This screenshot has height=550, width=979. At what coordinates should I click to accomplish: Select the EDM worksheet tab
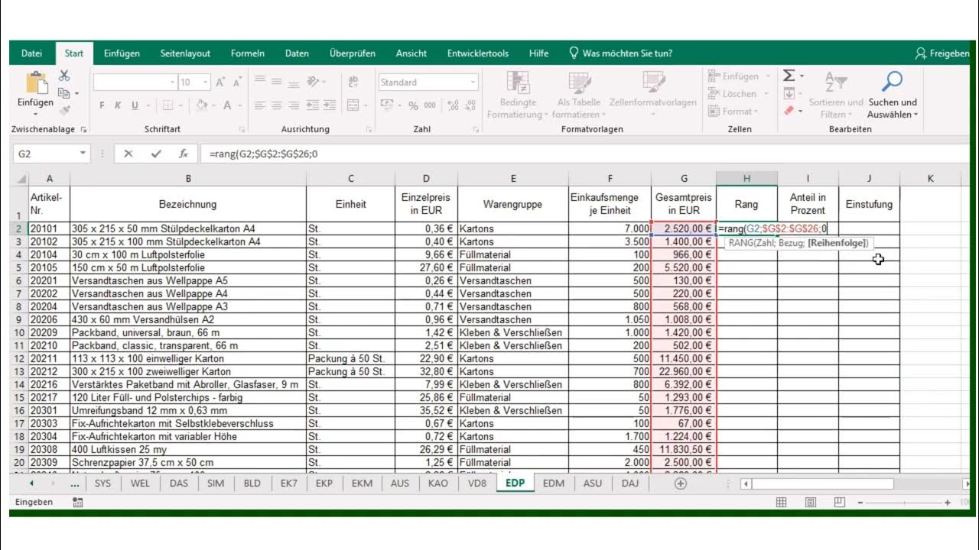coord(554,484)
